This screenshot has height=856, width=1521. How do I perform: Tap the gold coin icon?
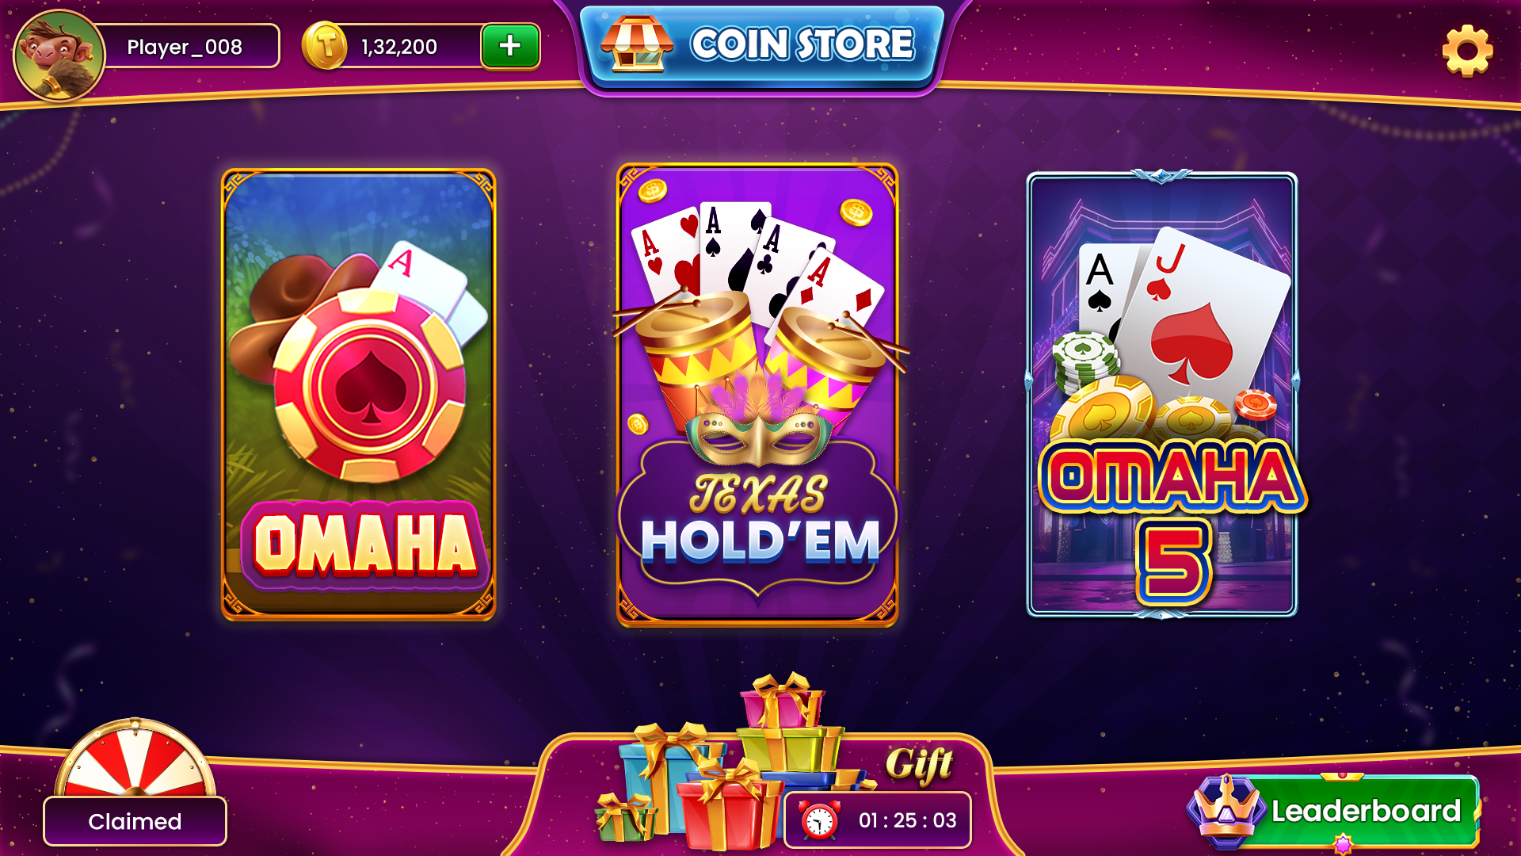click(325, 46)
